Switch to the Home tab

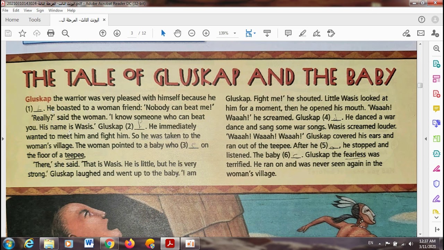(x=12, y=20)
